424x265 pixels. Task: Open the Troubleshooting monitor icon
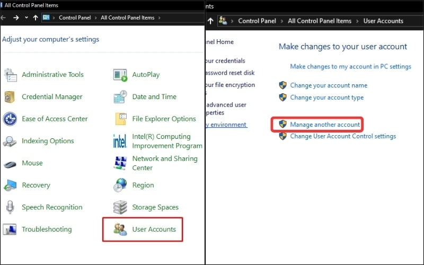tap(10, 229)
